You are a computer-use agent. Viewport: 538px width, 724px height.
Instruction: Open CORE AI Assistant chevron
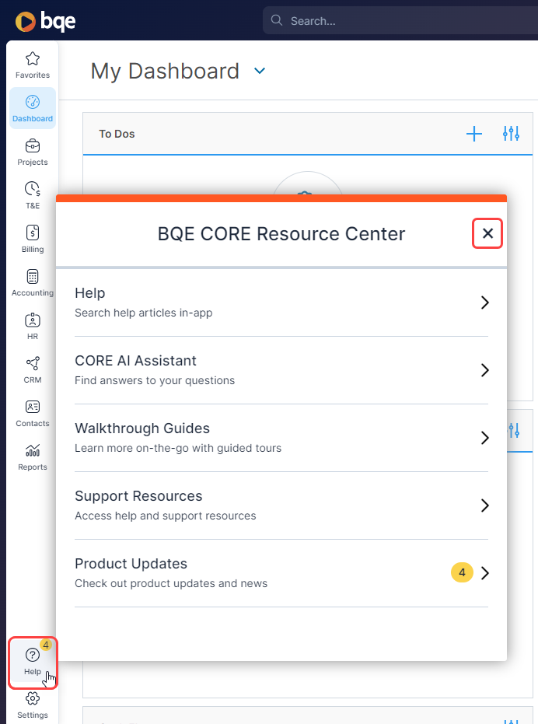tap(484, 370)
